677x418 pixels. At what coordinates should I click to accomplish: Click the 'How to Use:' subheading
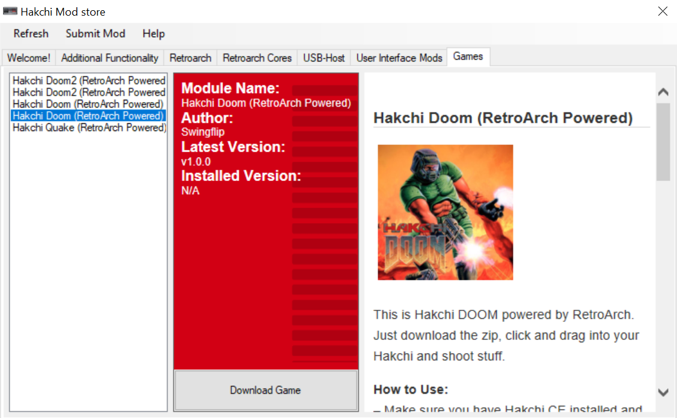[x=411, y=390]
